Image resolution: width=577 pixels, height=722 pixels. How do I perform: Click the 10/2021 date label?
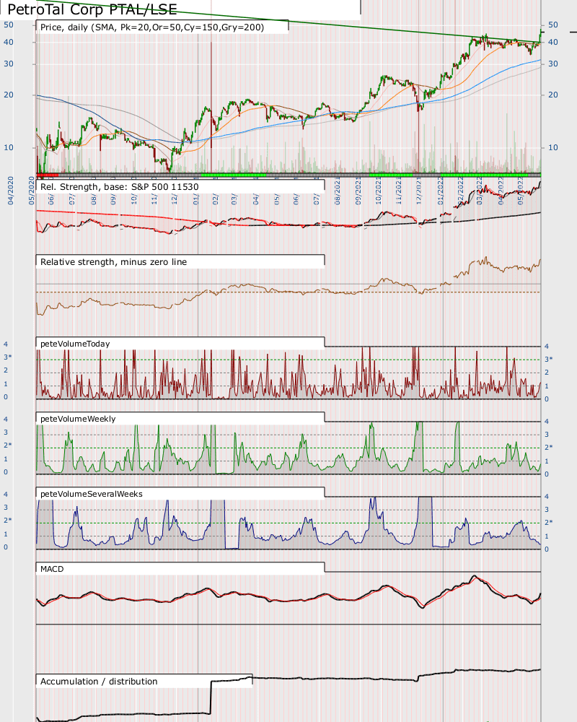(378, 191)
